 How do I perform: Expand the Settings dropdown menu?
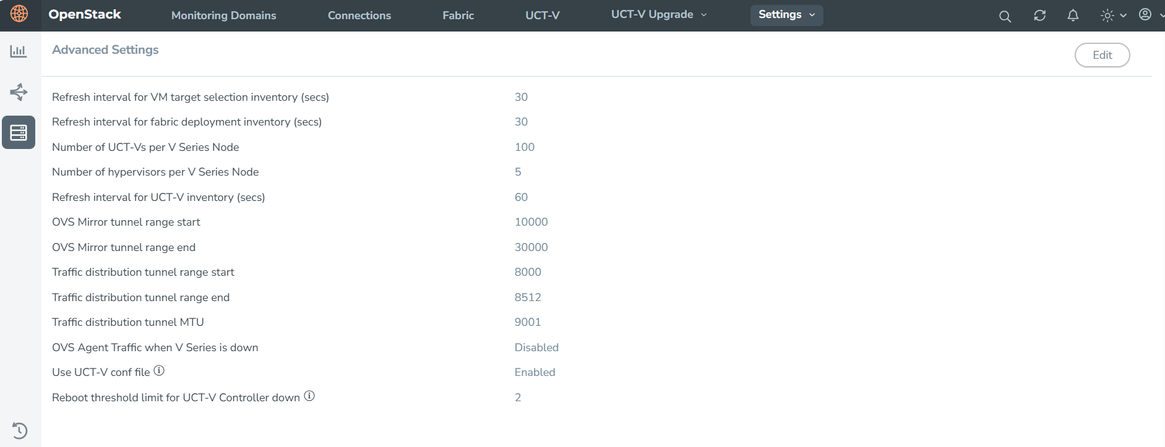(787, 15)
